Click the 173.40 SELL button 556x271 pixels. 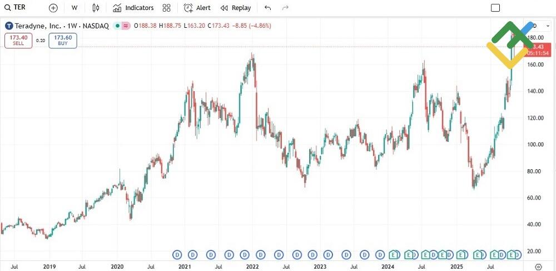(18, 40)
